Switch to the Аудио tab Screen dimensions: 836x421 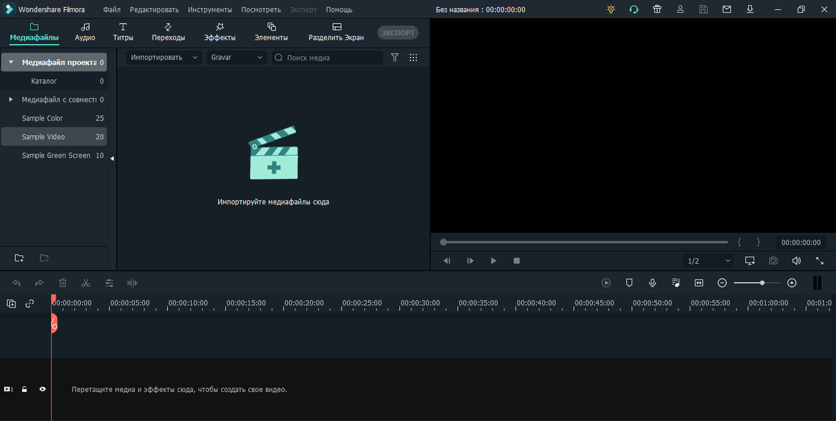[85, 32]
